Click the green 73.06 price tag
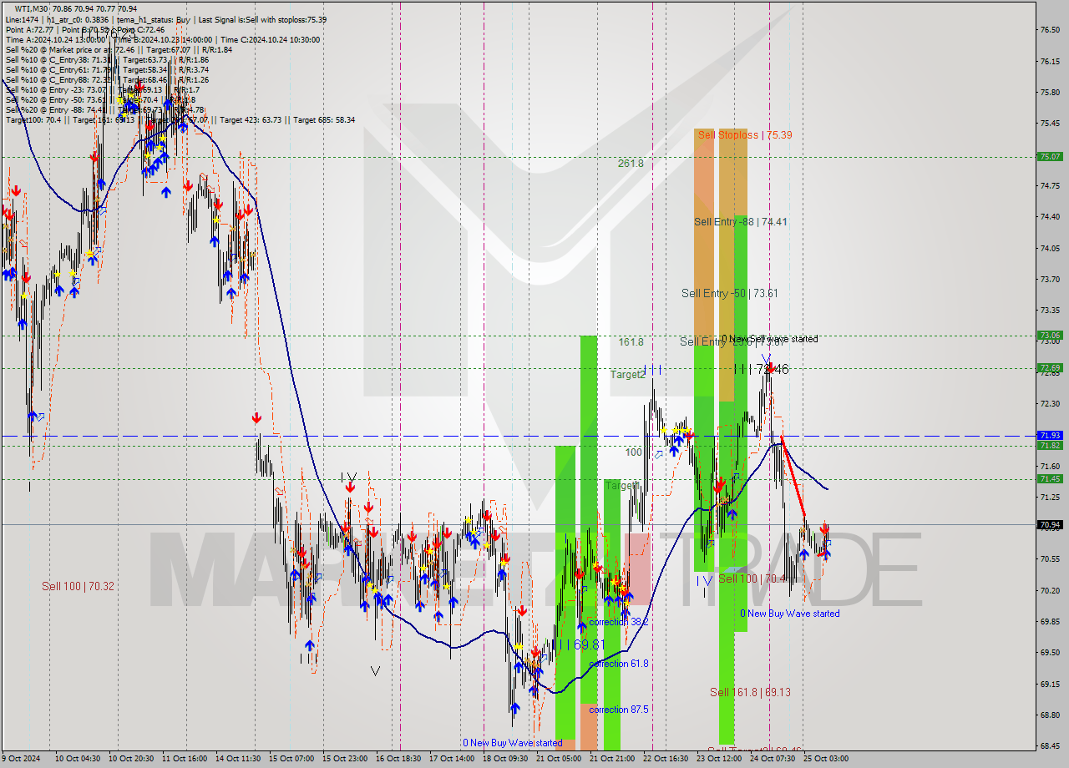Image resolution: width=1069 pixels, height=768 pixels. coord(1049,336)
